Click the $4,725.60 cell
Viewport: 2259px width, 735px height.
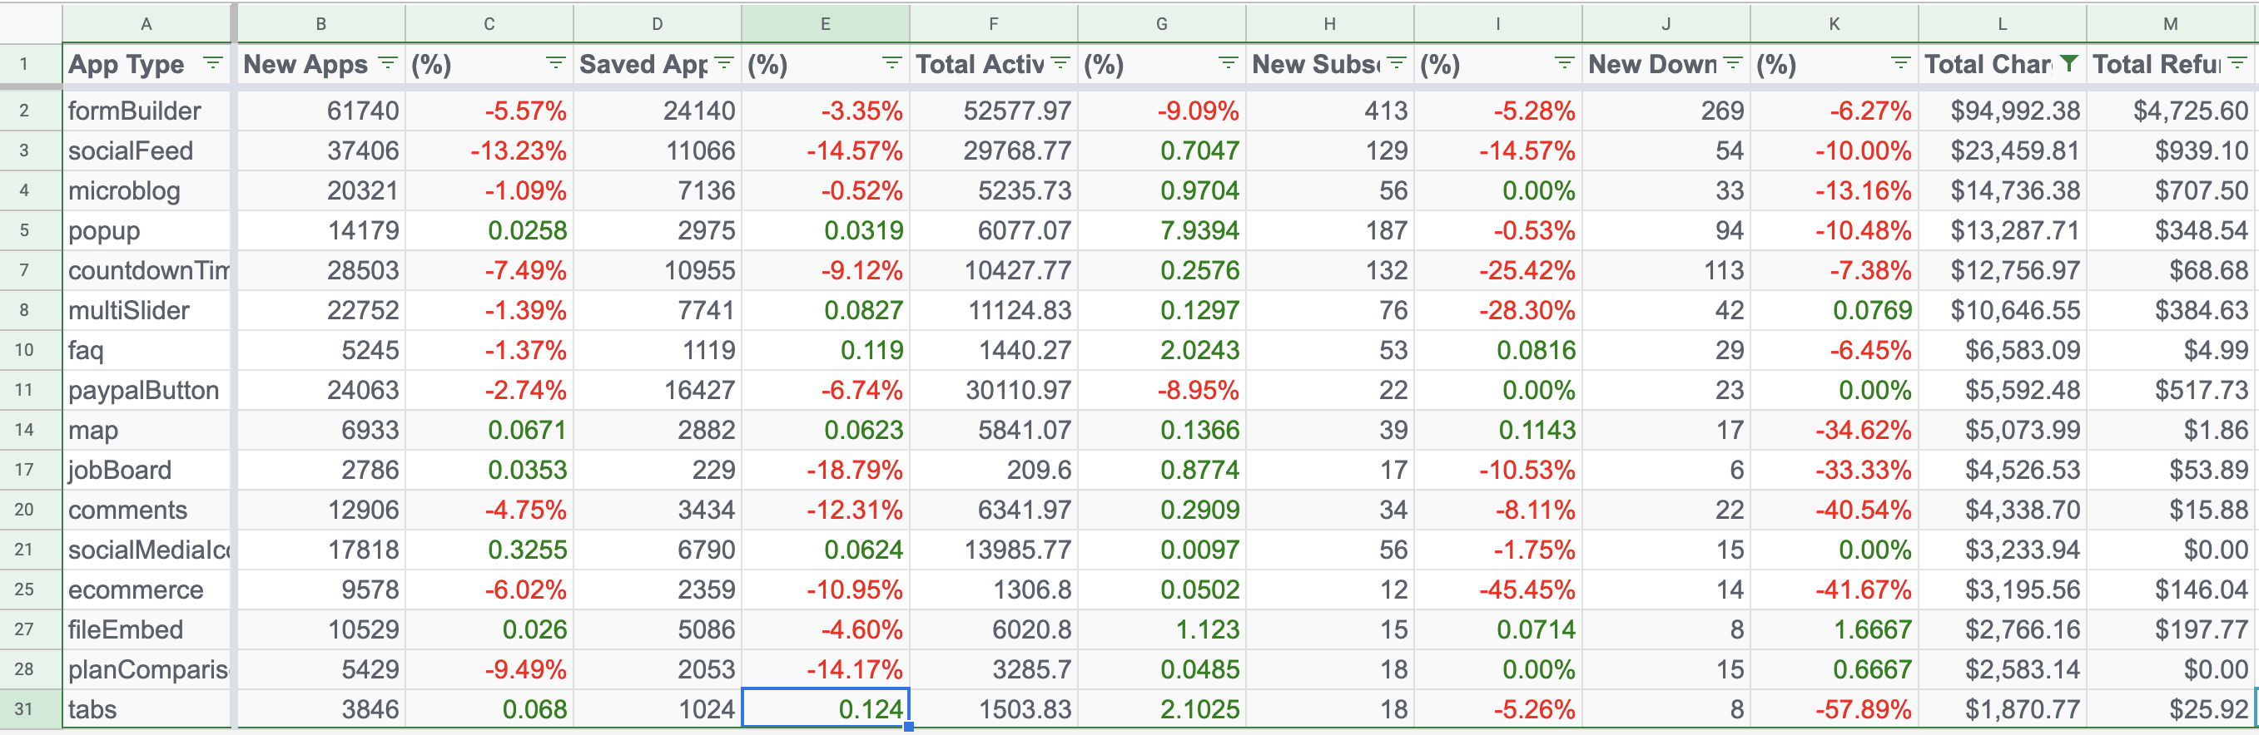click(2170, 111)
